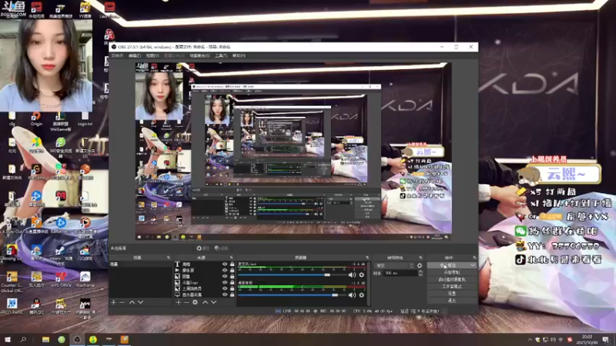The image size is (616, 346).
Task: Expand the arrow on the start streaming button
Action: tap(473, 265)
